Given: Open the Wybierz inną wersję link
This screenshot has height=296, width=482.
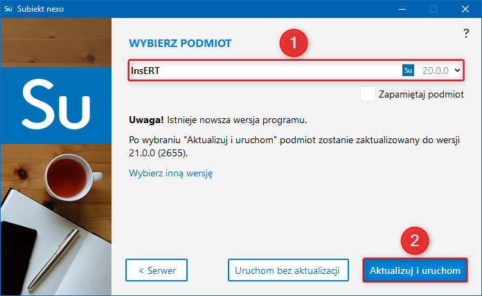Looking at the screenshot, I should [170, 173].
